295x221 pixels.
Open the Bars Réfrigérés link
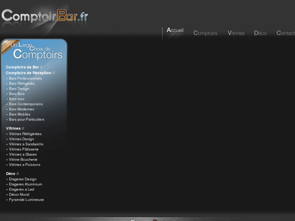pyautogui.click(x=22, y=84)
